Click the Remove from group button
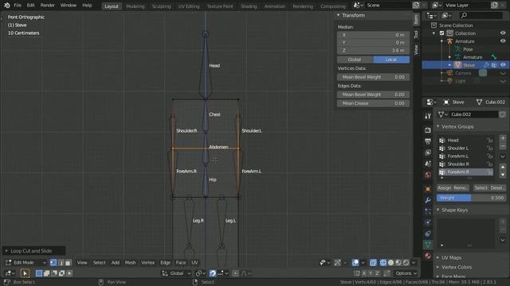The height and width of the screenshot is (286, 510). pyautogui.click(x=461, y=188)
